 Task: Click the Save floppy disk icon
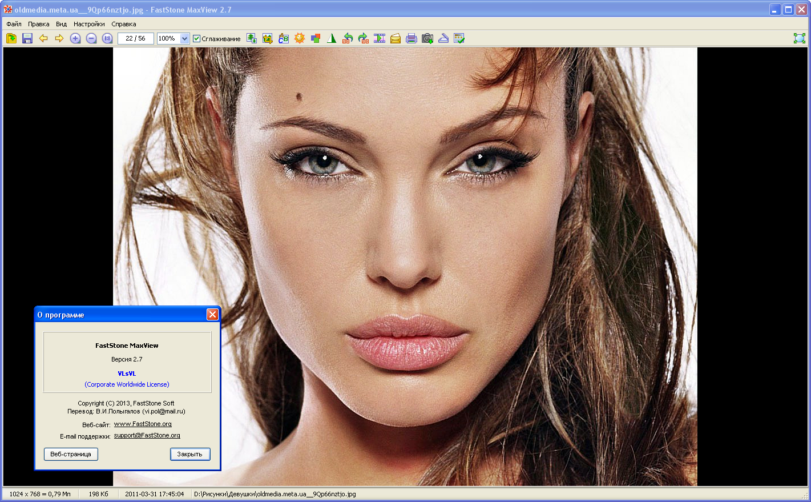click(27, 38)
